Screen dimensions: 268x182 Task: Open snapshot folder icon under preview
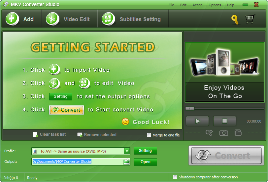(238, 133)
